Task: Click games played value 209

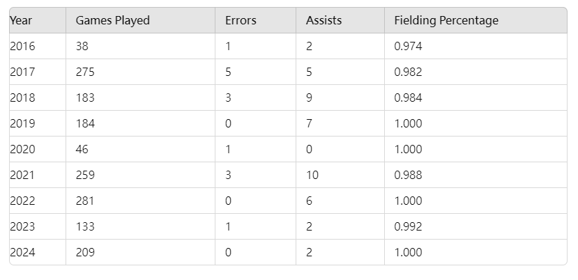Action: 85,252
